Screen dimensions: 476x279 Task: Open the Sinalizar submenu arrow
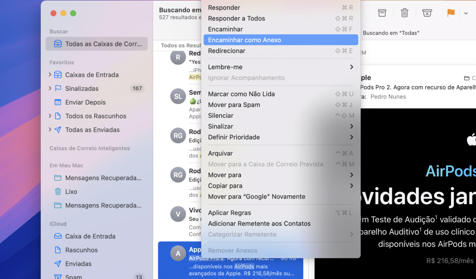click(x=352, y=126)
